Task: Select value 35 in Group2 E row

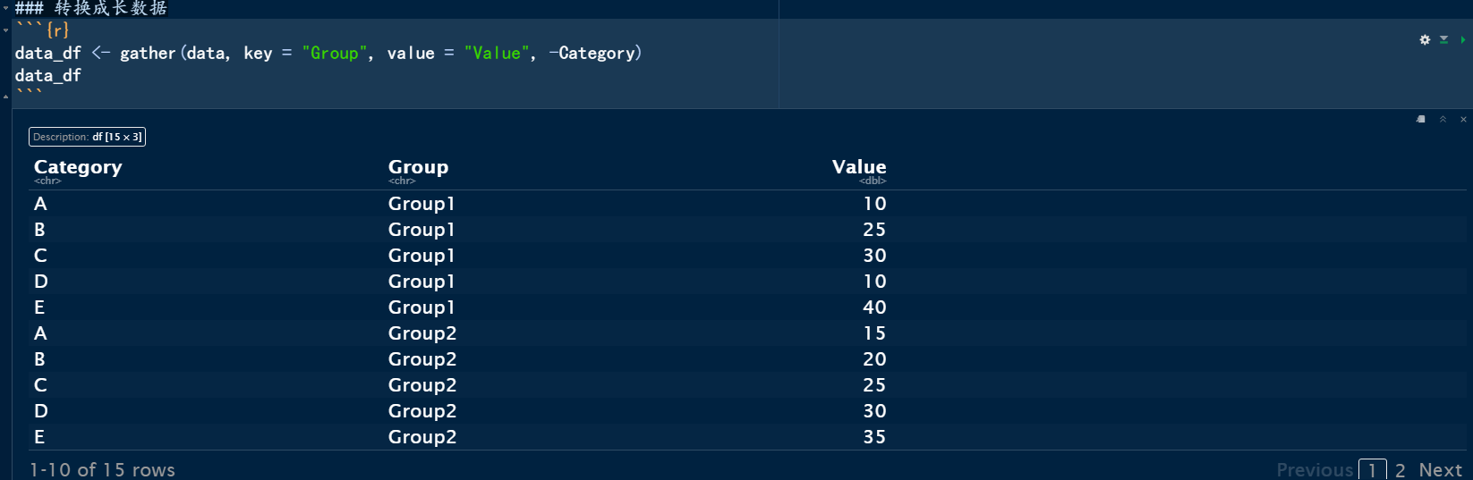Action: (x=874, y=437)
